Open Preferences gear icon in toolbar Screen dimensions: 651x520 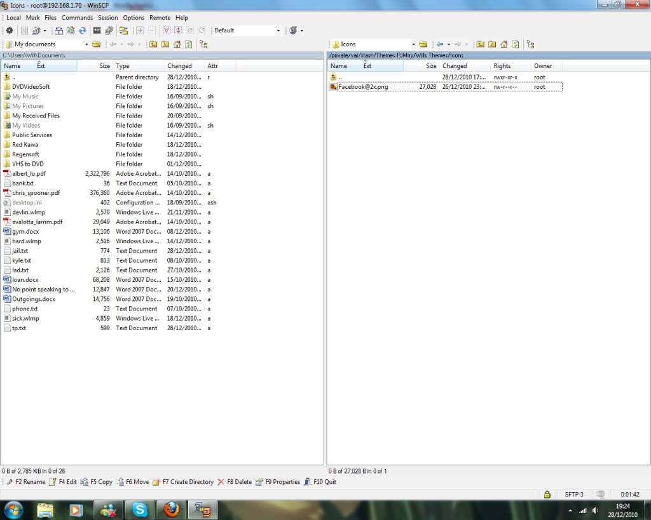pyautogui.click(x=10, y=30)
